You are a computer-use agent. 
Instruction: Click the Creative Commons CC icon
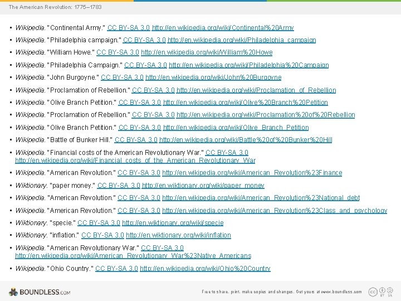click(x=373, y=292)
